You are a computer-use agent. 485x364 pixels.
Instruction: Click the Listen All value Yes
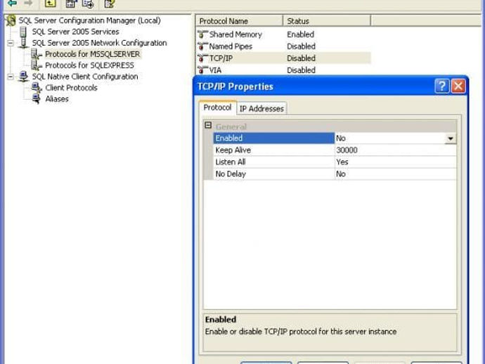pos(395,162)
